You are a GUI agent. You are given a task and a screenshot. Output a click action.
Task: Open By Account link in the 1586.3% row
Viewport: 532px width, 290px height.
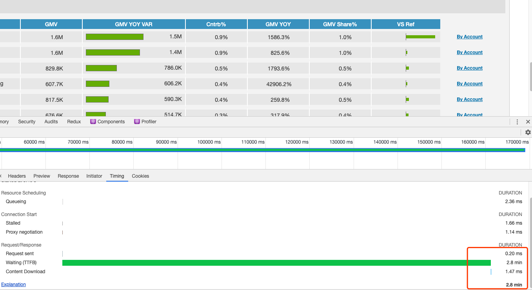click(x=470, y=37)
